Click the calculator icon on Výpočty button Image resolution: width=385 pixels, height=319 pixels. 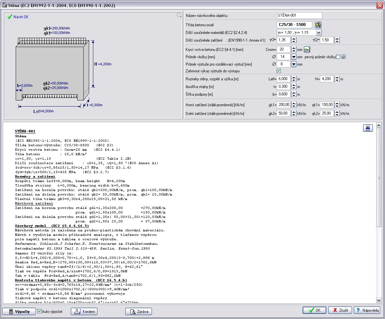pyautogui.click(x=11, y=311)
